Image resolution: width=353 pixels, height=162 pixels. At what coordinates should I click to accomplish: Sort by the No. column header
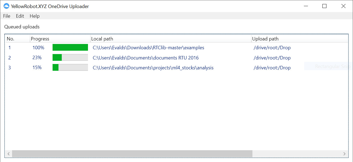tap(18, 39)
